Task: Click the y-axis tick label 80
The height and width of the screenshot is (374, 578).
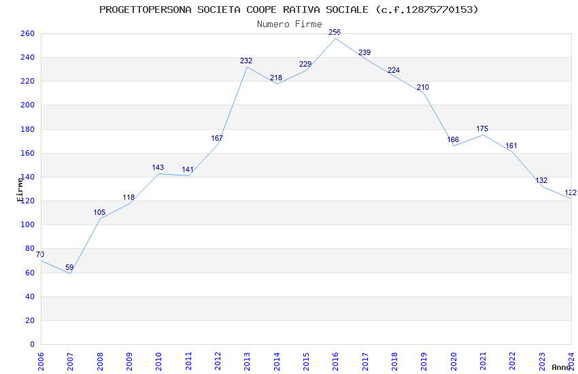Action: (x=30, y=249)
